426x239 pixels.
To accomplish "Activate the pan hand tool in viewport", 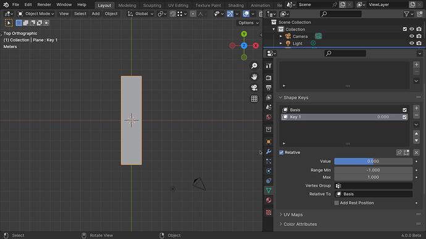I will [254, 77].
